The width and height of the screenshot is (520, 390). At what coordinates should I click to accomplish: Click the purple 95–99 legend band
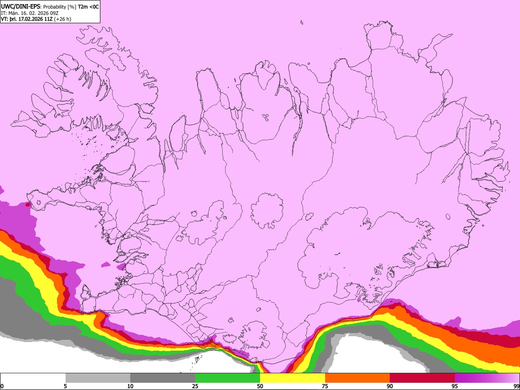pyautogui.click(x=487, y=378)
